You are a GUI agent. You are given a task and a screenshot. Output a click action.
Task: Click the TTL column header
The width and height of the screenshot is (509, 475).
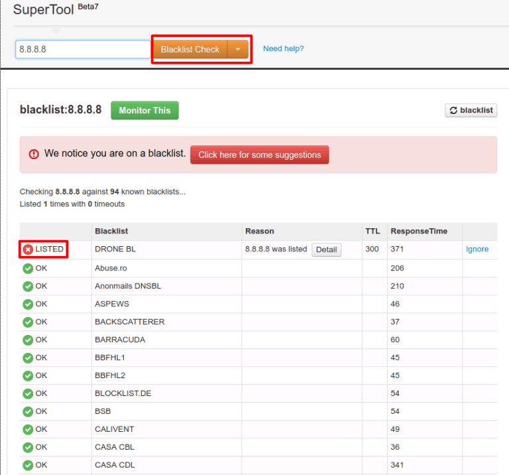[372, 232]
